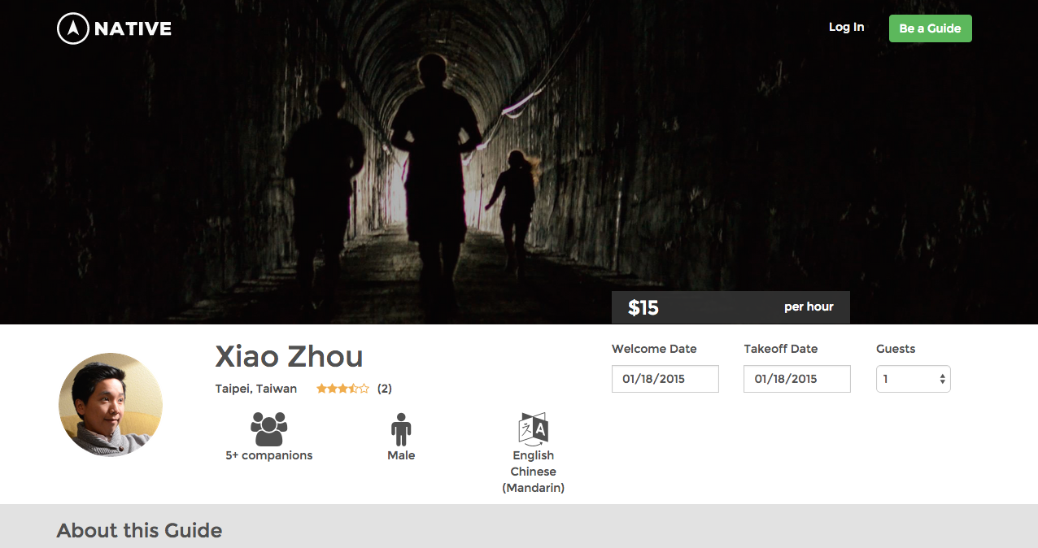
Task: Click the star rating icons
Action: [342, 389]
